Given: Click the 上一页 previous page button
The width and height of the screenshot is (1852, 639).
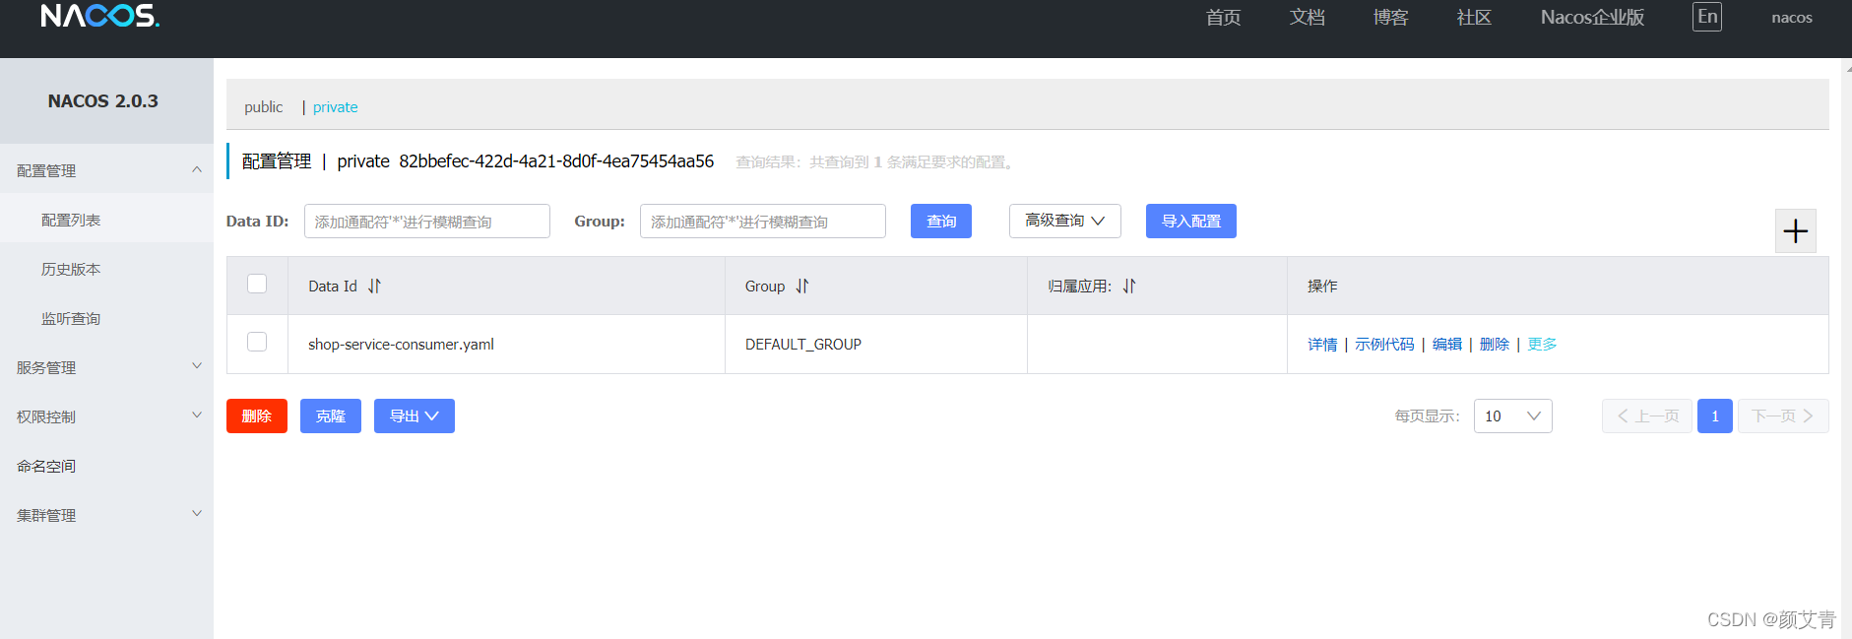Looking at the screenshot, I should click(1646, 415).
